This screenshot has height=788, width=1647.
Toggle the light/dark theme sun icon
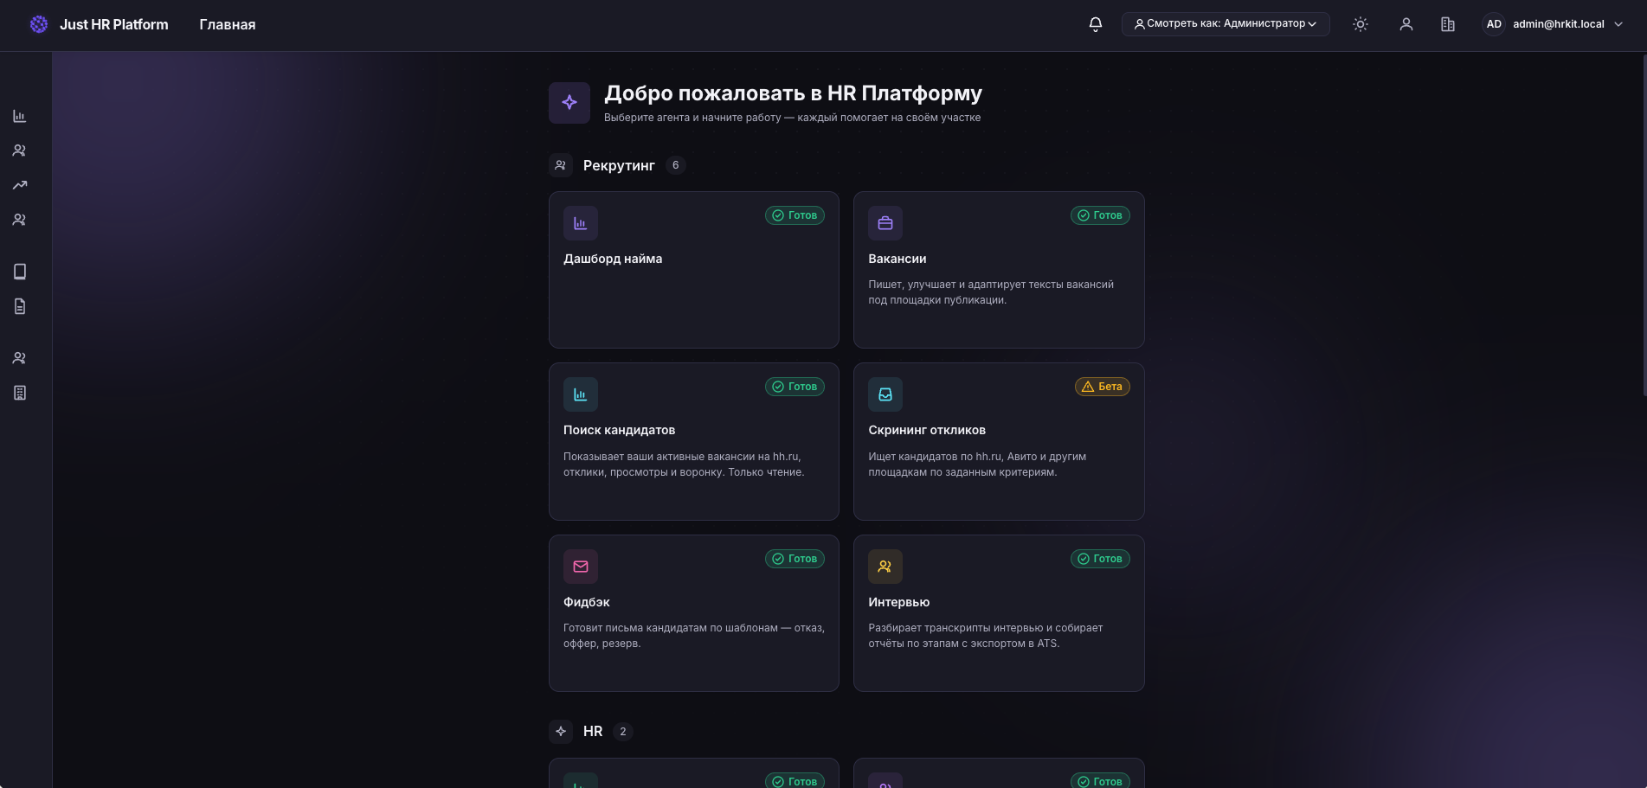[x=1361, y=24]
